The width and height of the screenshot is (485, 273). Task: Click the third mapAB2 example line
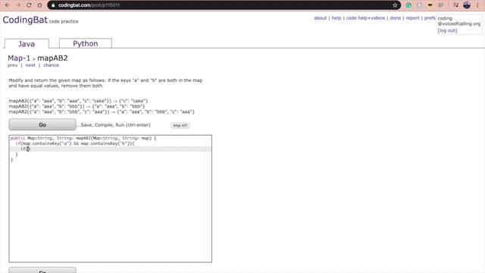pyautogui.click(x=102, y=111)
